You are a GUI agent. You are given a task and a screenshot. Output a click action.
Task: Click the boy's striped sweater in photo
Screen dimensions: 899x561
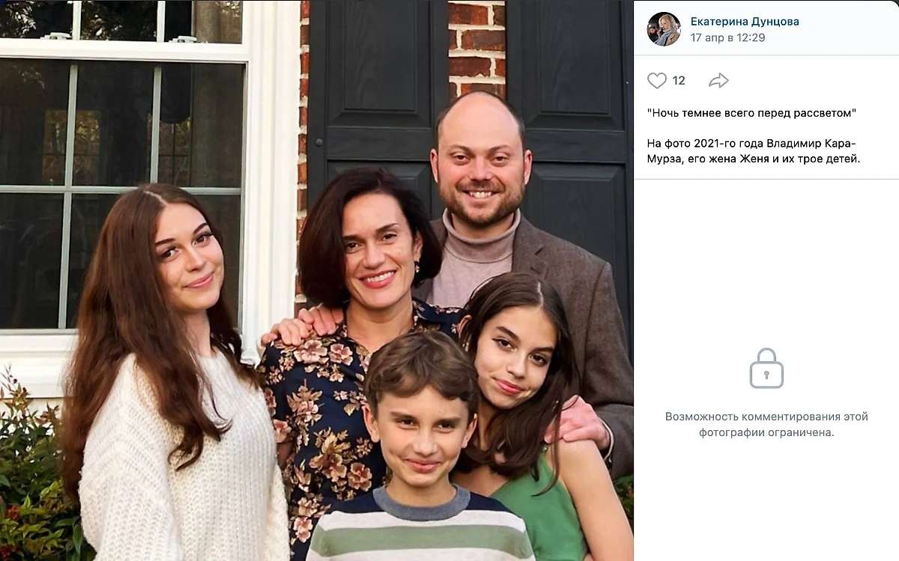[x=420, y=527]
